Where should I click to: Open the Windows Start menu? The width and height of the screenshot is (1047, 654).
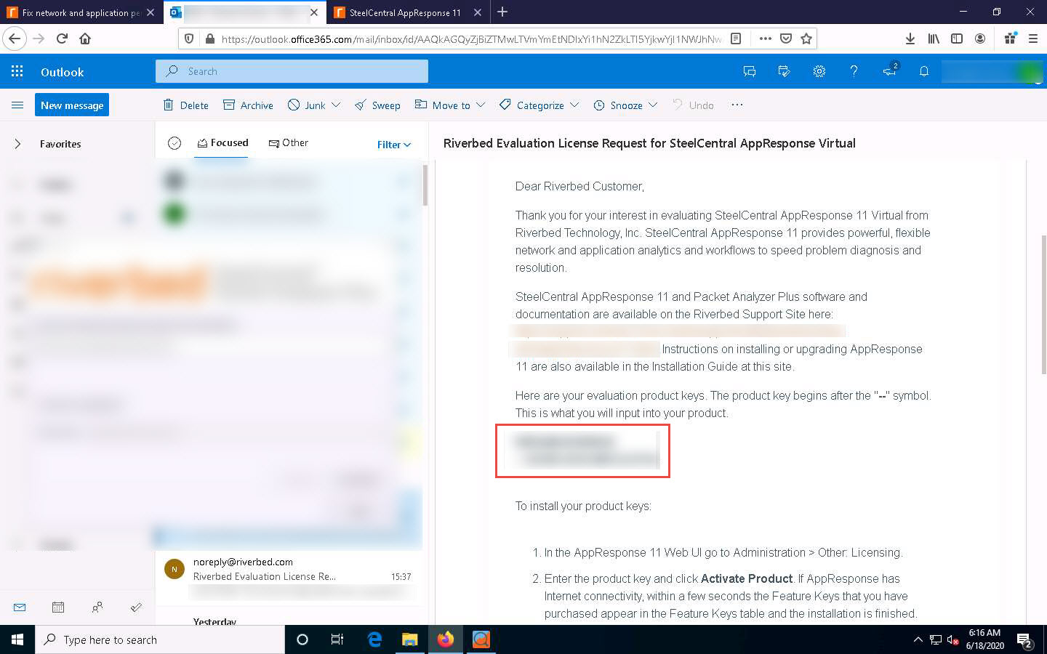(x=17, y=639)
